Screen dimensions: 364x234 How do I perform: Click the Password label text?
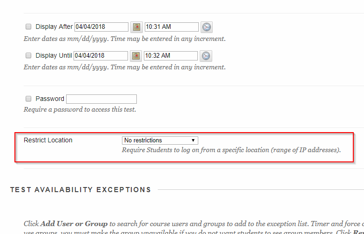click(x=50, y=99)
